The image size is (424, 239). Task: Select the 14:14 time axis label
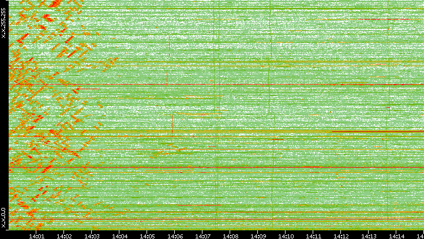(x=397, y=236)
